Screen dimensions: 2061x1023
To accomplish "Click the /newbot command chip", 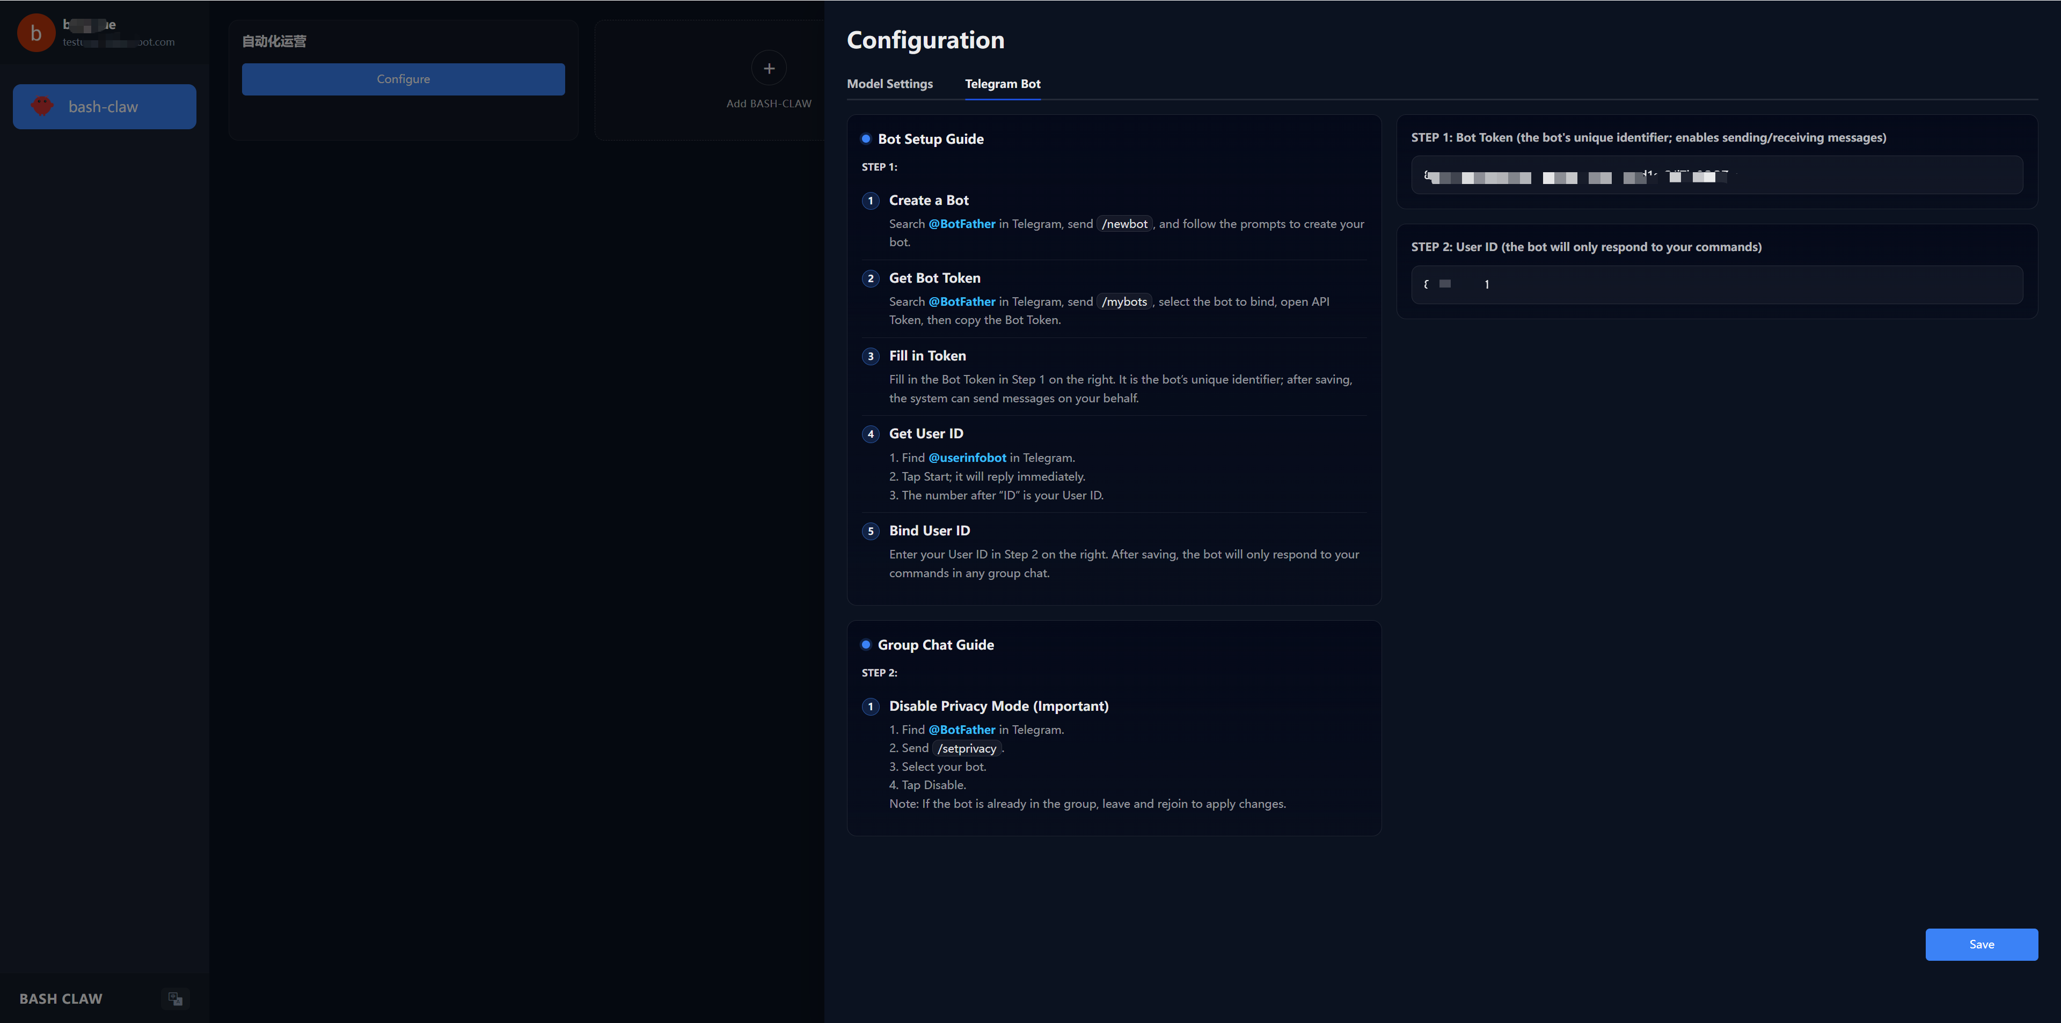I will (1125, 224).
